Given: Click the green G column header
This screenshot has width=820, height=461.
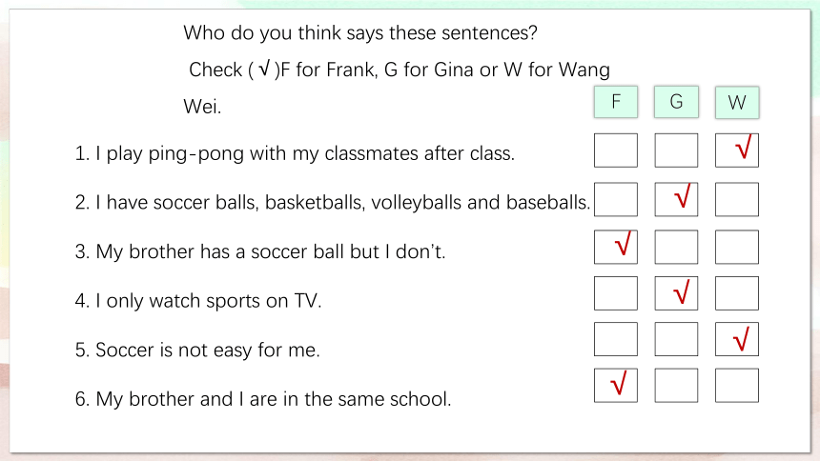Looking at the screenshot, I should click(x=676, y=102).
